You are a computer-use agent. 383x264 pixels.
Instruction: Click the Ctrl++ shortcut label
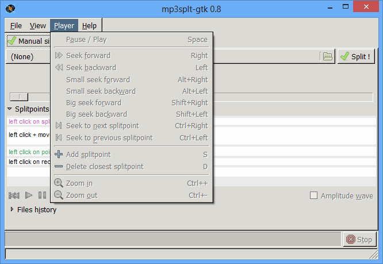click(197, 183)
